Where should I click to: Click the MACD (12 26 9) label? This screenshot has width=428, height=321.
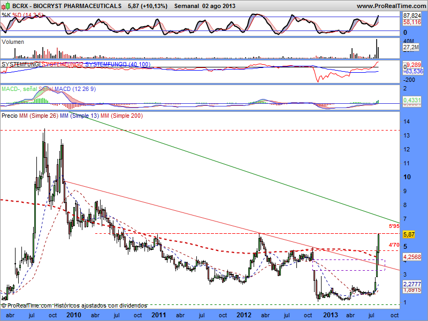(x=75, y=89)
